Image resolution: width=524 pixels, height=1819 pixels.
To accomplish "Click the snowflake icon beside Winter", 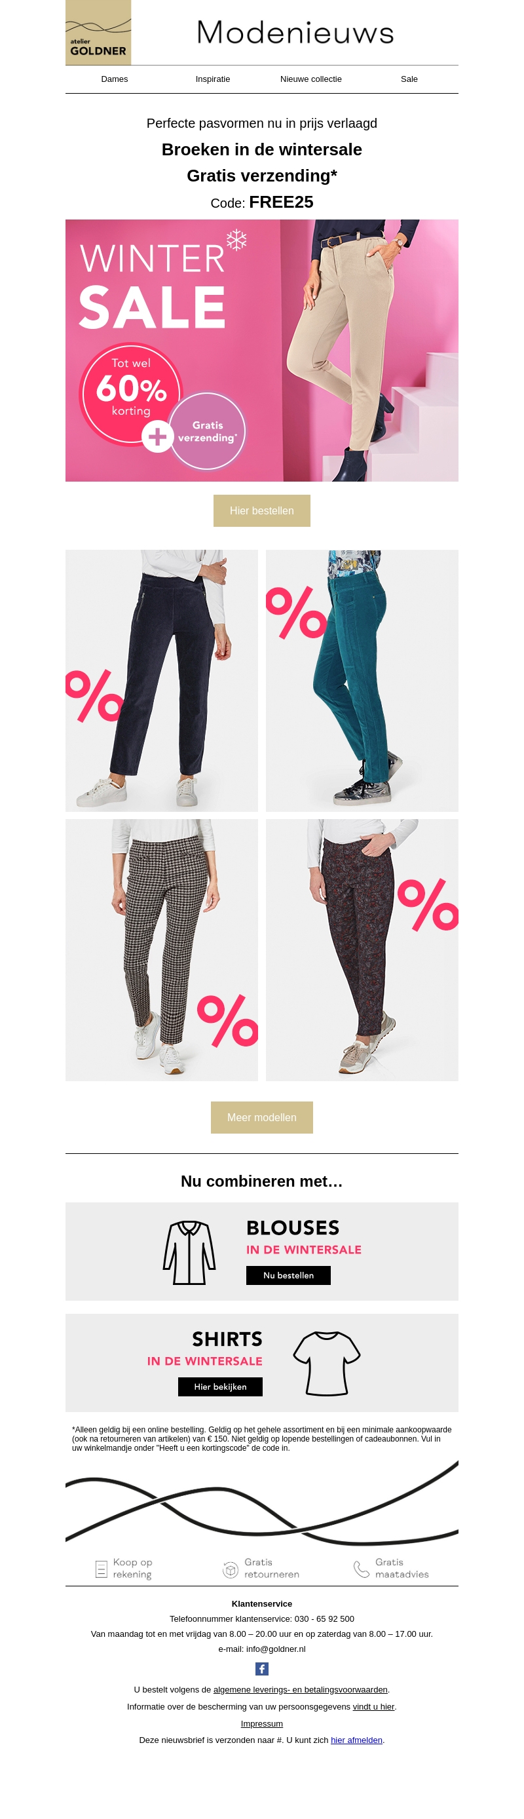I will (236, 239).
